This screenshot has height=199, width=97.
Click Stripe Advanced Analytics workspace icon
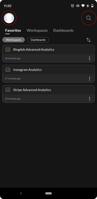(x=8, y=90)
